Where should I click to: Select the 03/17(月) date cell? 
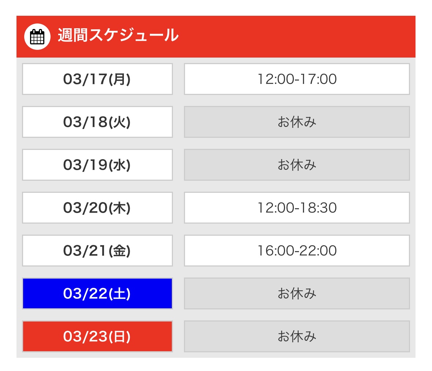97,79
